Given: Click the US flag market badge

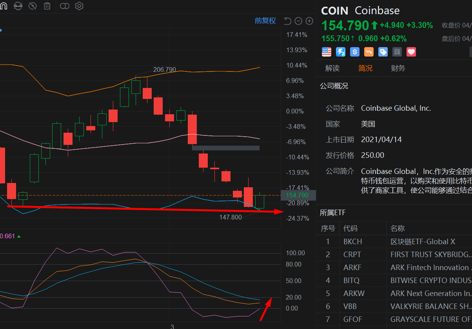Looking at the screenshot, I should point(327,51).
